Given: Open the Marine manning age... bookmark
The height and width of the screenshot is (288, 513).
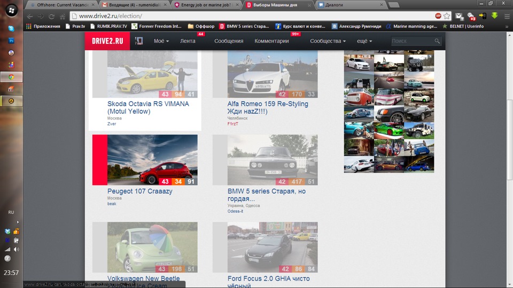Looking at the screenshot, I should pos(411,26).
